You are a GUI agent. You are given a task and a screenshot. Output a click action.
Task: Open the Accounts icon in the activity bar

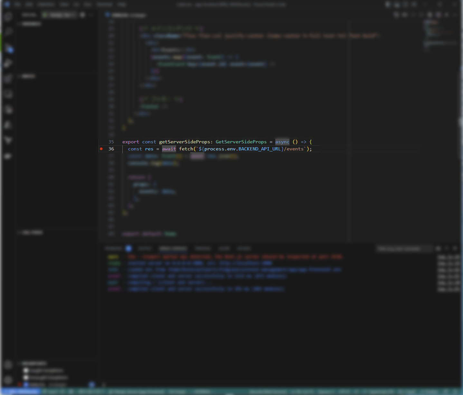coord(8,365)
